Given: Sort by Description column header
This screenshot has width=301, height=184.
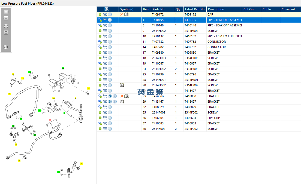Looking at the screenshot, I should (224, 9).
